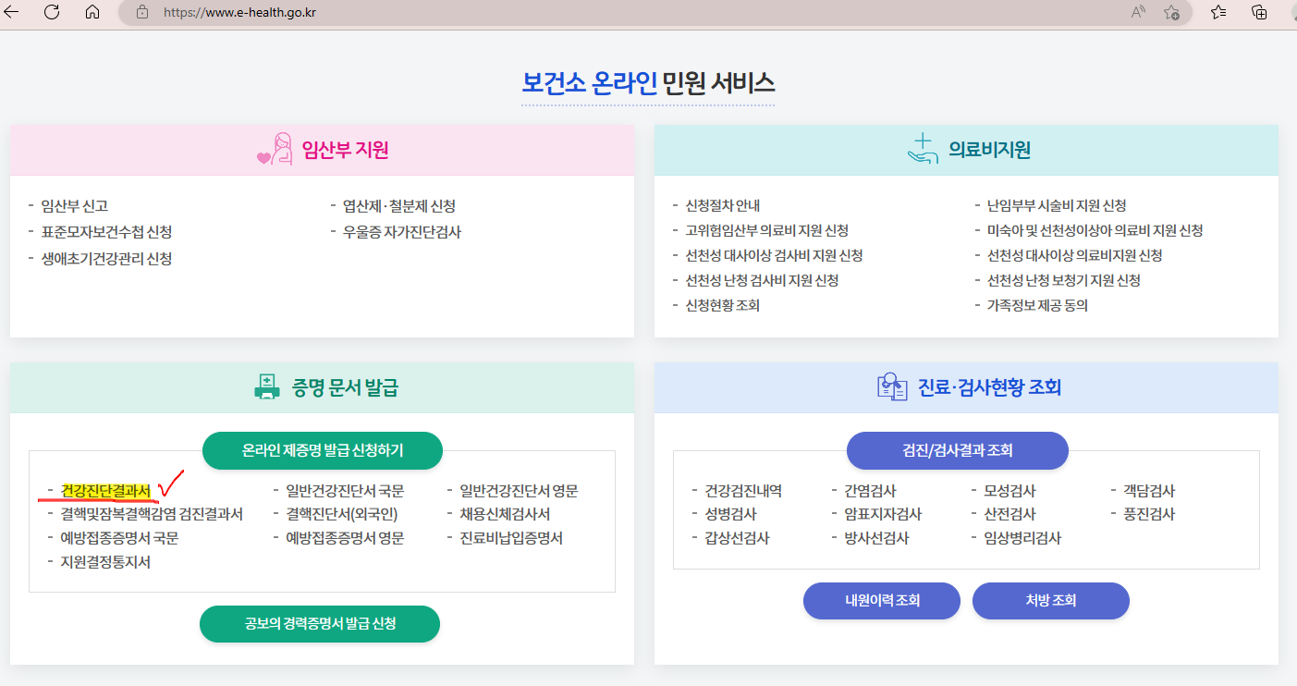1297x686 pixels.
Task: Open the highlighted 건강진단결과서 link
Action: (105, 490)
